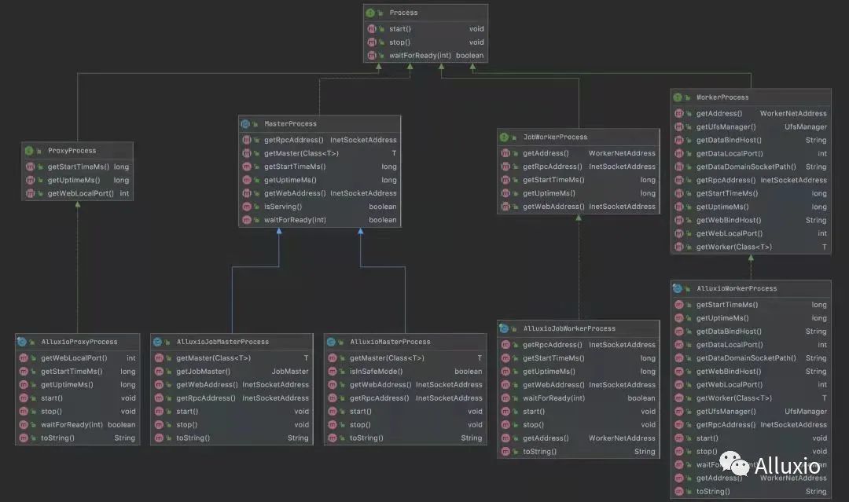849x502 pixels.
Task: Click the interface icon beside WorkerProcess
Action: 678,97
